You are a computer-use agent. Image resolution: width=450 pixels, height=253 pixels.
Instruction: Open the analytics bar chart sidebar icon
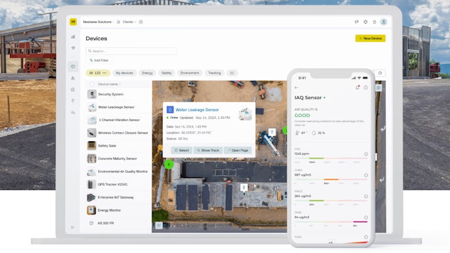pyautogui.click(x=73, y=37)
